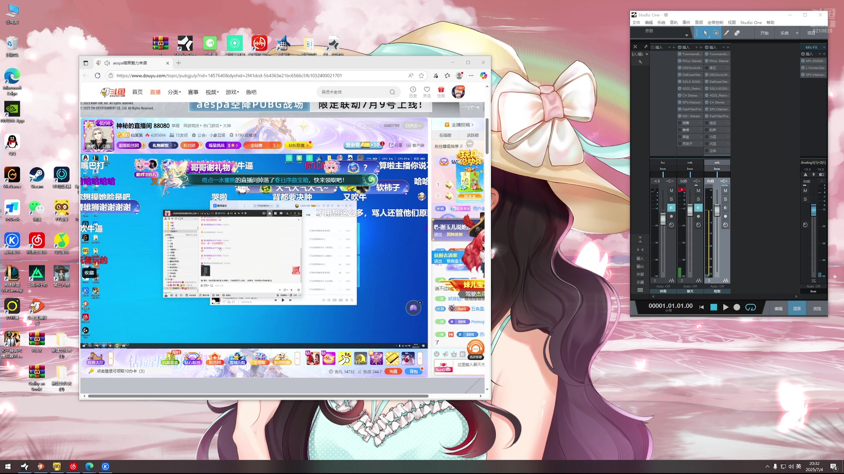Open a new tab in Edge
Image resolution: width=844 pixels, height=474 pixels.
pos(178,63)
